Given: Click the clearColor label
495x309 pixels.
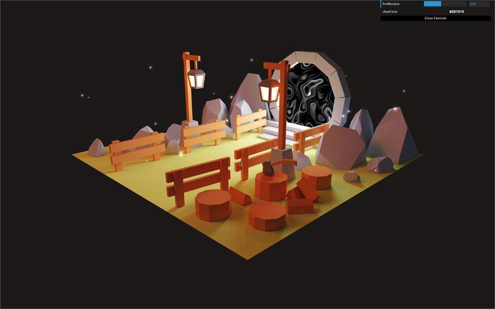Looking at the screenshot, I should 390,12.
